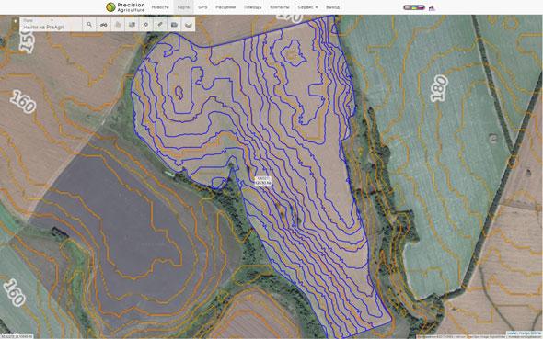Click the location marker icon in the toolbar
Viewport: 543px width, 339px height.
click(x=145, y=25)
